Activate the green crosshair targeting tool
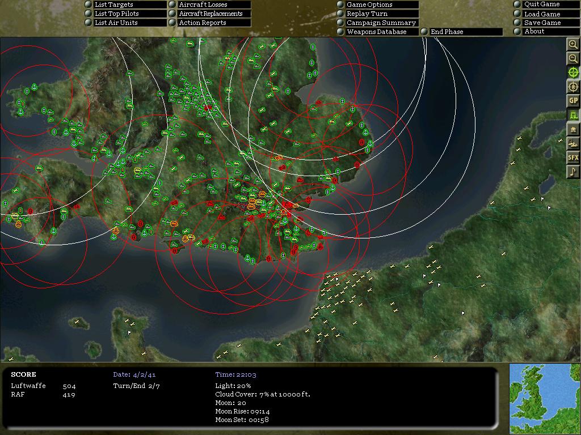The height and width of the screenshot is (435, 581). coord(574,72)
